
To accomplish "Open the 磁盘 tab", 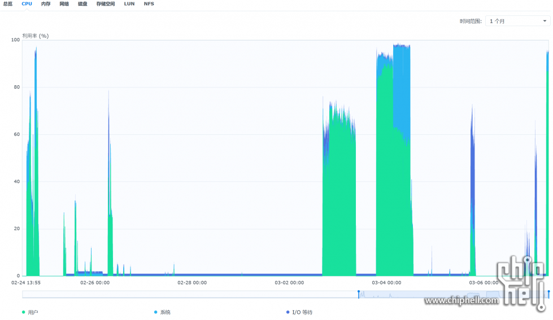I will coord(82,4).
